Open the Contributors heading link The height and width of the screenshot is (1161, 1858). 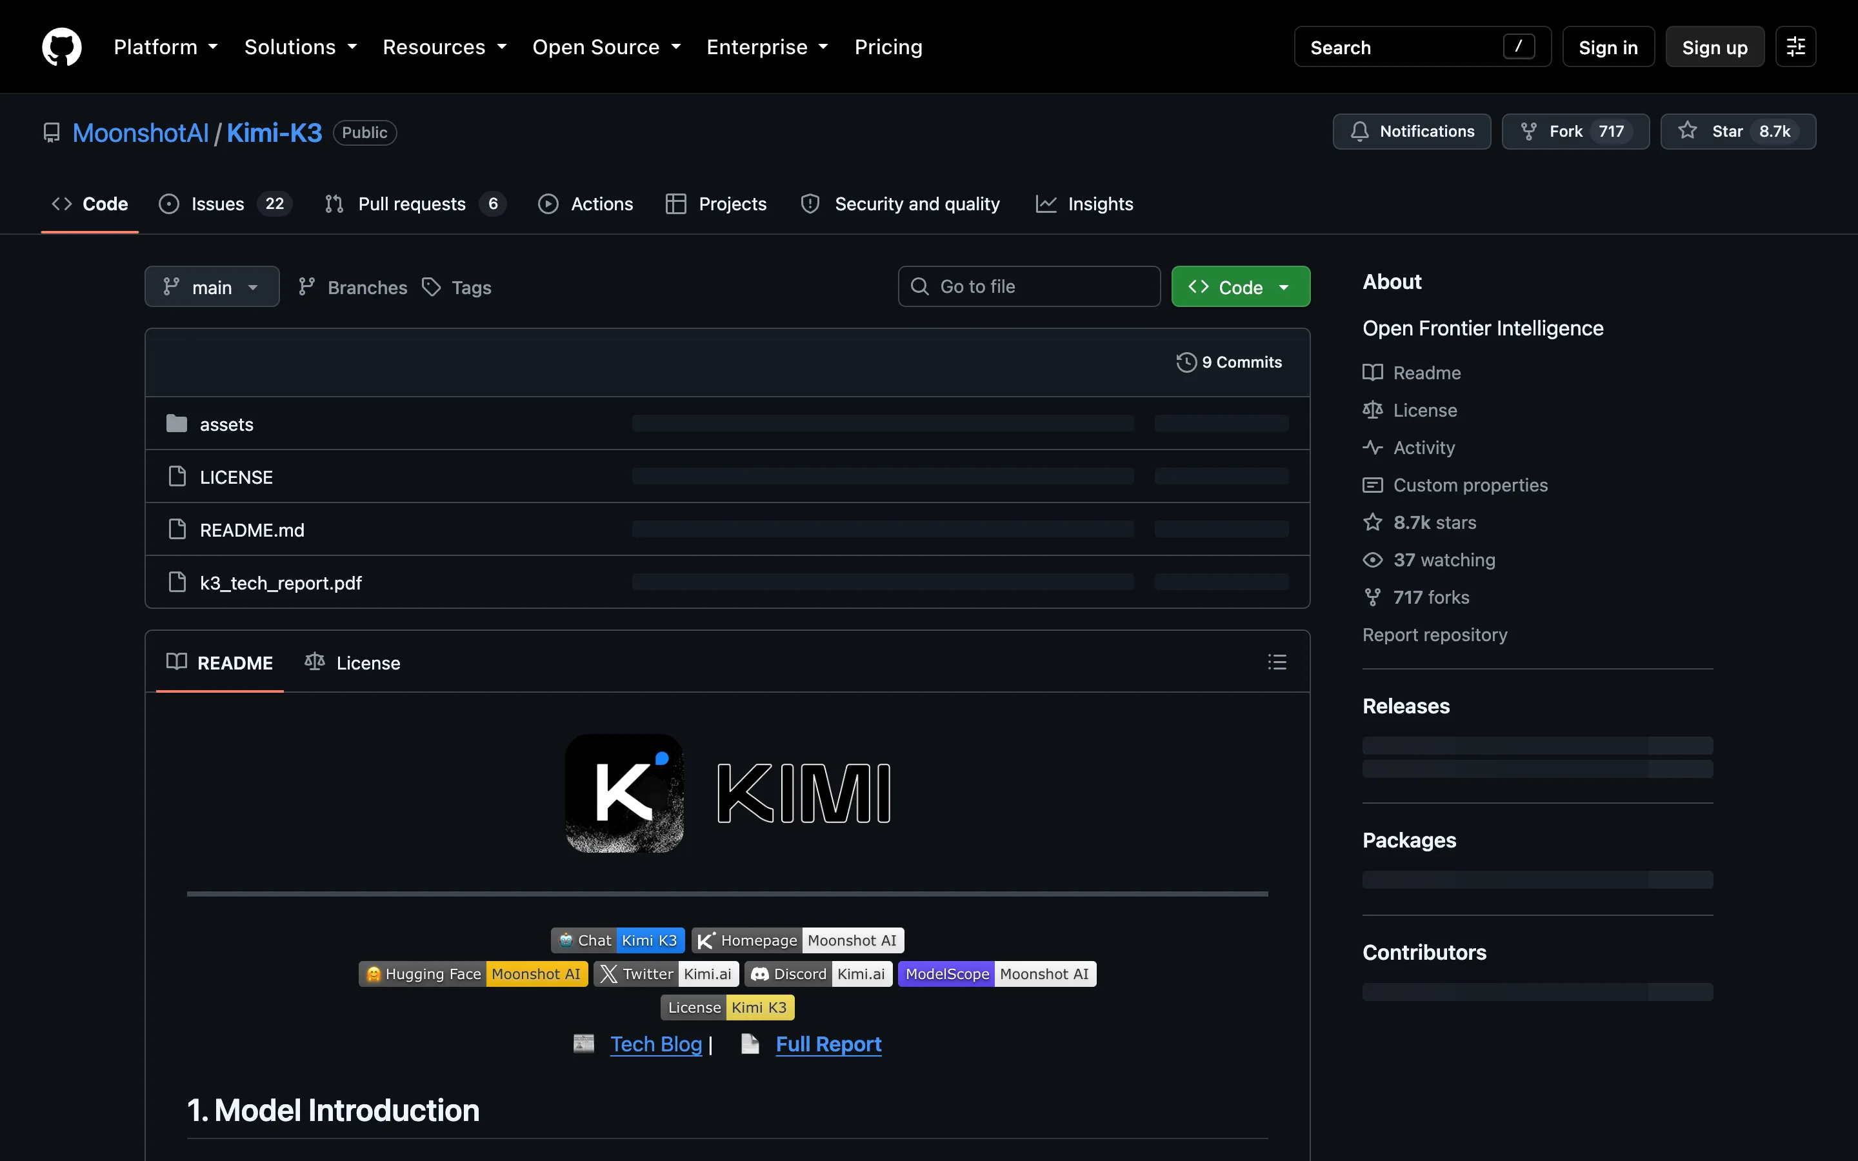1424,952
